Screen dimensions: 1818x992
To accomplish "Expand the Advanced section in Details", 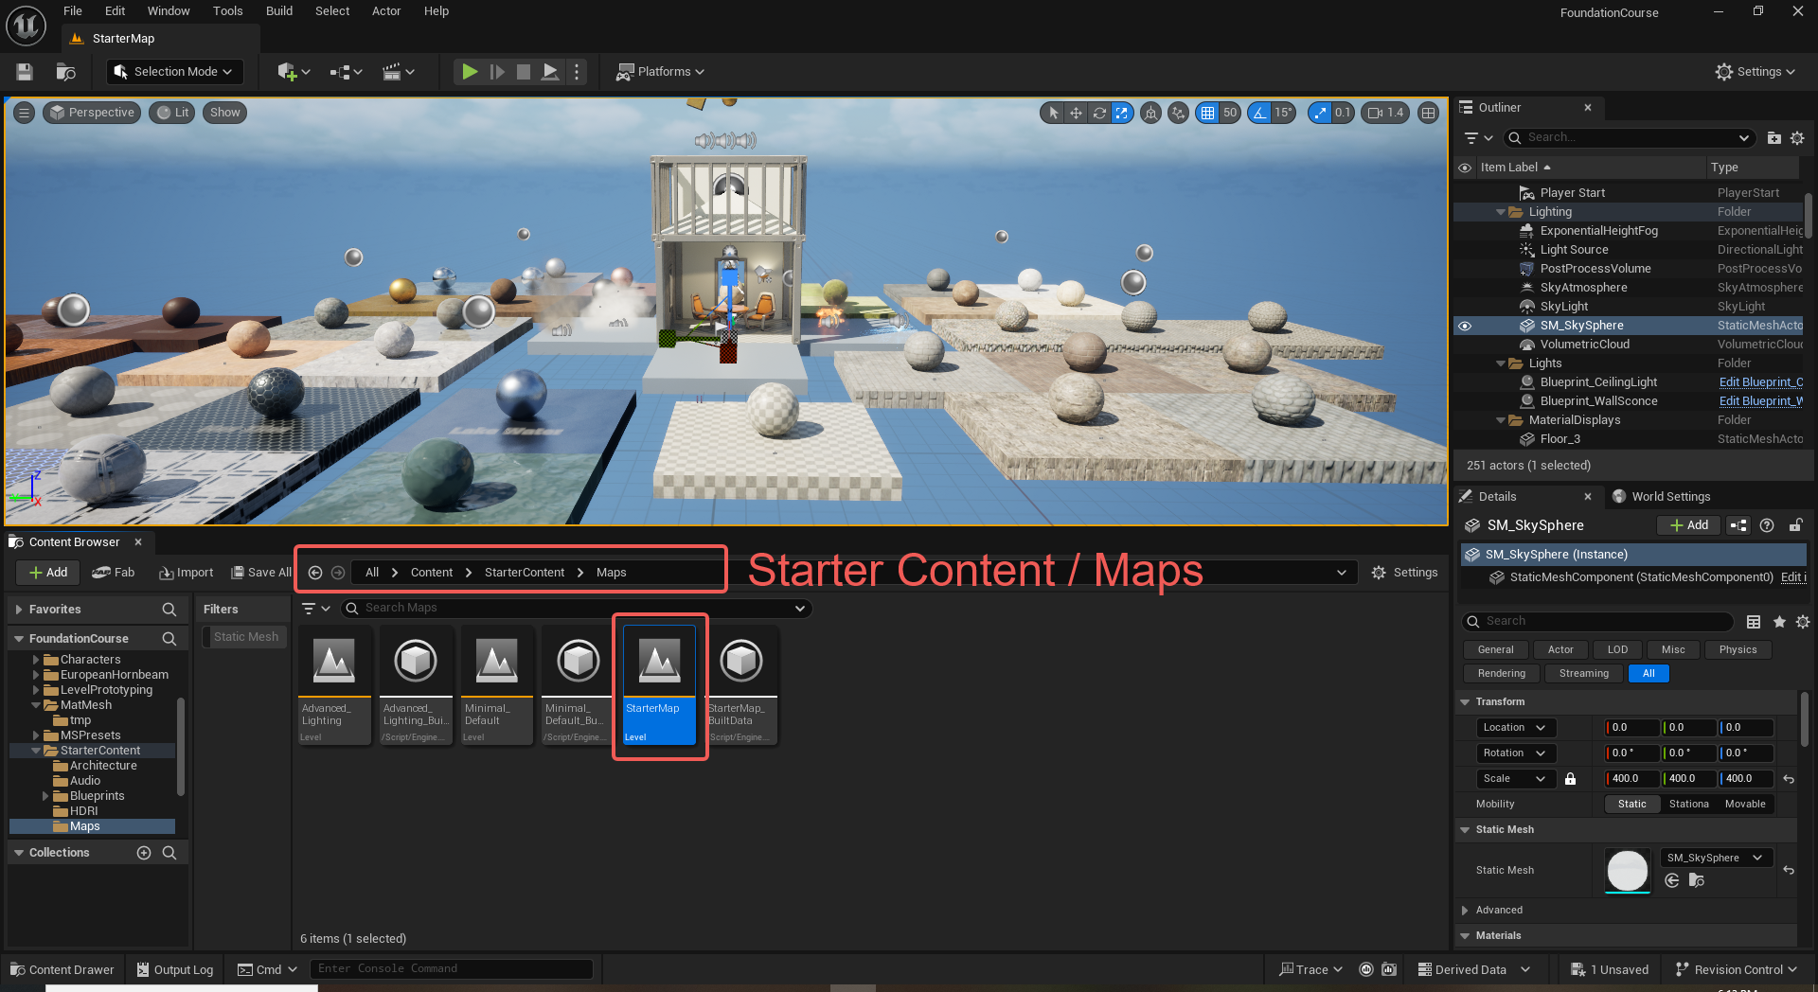I will [x=1465, y=911].
